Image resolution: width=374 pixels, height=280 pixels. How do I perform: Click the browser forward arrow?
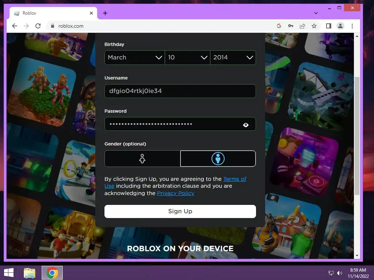[x=26, y=26]
